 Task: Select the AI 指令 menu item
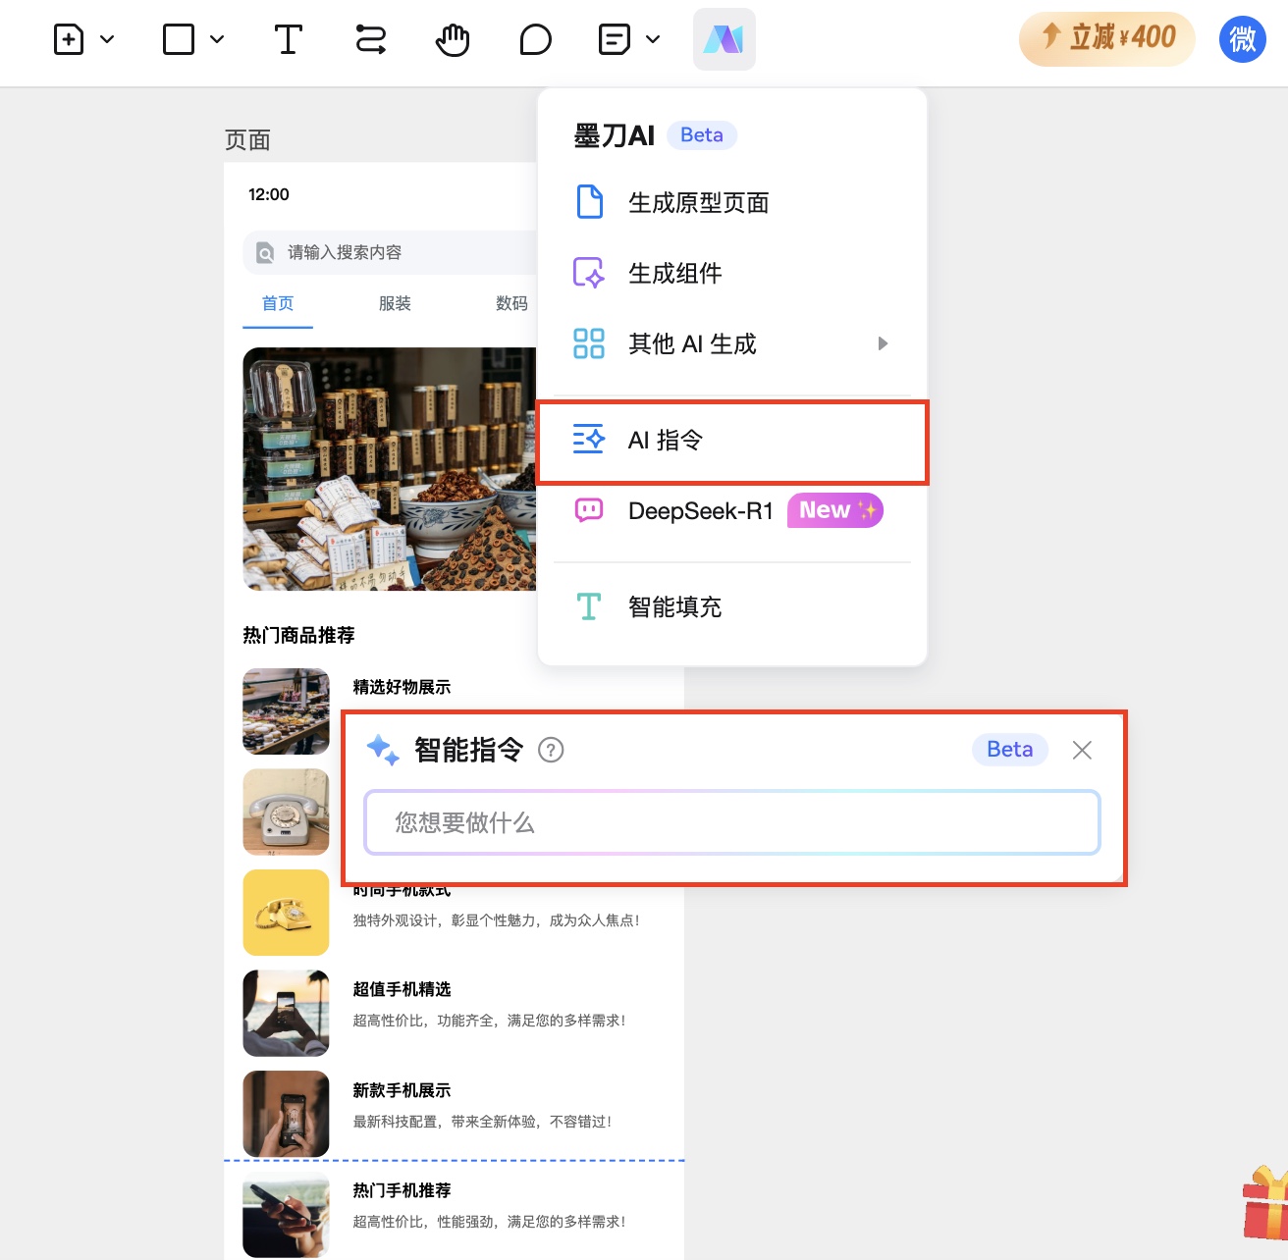point(732,440)
